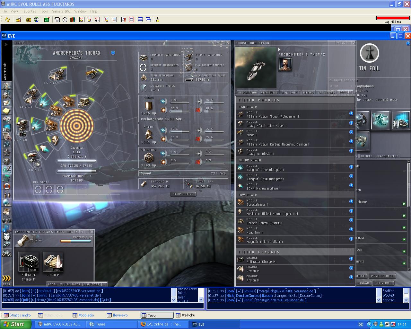Click the CPU usage bar

76,161
